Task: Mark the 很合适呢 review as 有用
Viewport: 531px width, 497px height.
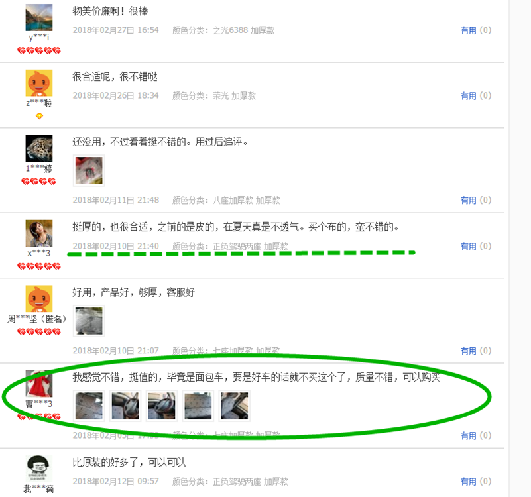Action: [x=468, y=96]
